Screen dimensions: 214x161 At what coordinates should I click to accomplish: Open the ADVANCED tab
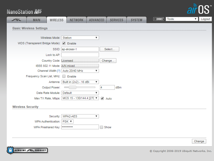pyautogui.click(x=97, y=20)
